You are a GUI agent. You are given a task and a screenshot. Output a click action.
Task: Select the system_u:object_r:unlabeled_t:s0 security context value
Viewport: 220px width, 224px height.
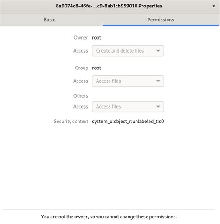(x=128, y=122)
